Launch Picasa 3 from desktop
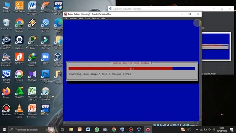Viewport: 236px width, 133px height. [x=19, y=76]
